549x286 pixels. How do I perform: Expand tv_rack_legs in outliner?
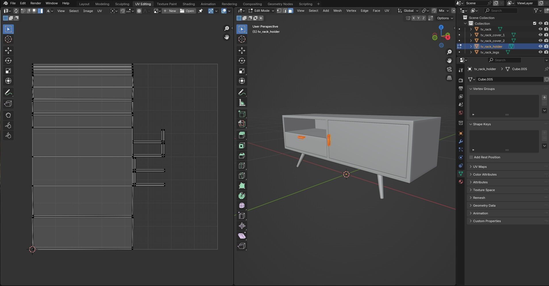[471, 52]
